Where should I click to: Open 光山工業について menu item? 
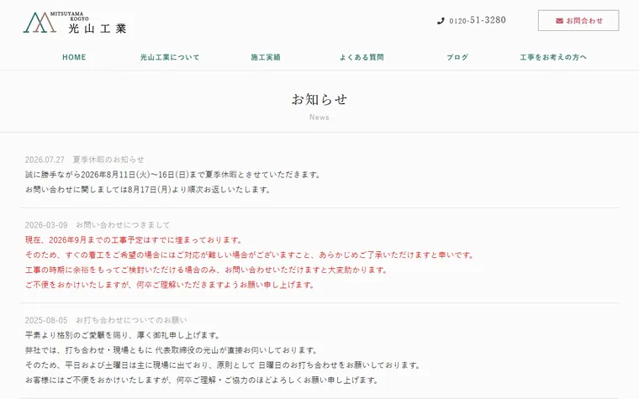pos(170,57)
